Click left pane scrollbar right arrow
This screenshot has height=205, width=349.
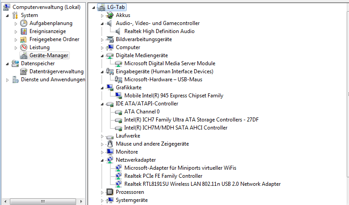pyautogui.click(x=81, y=201)
